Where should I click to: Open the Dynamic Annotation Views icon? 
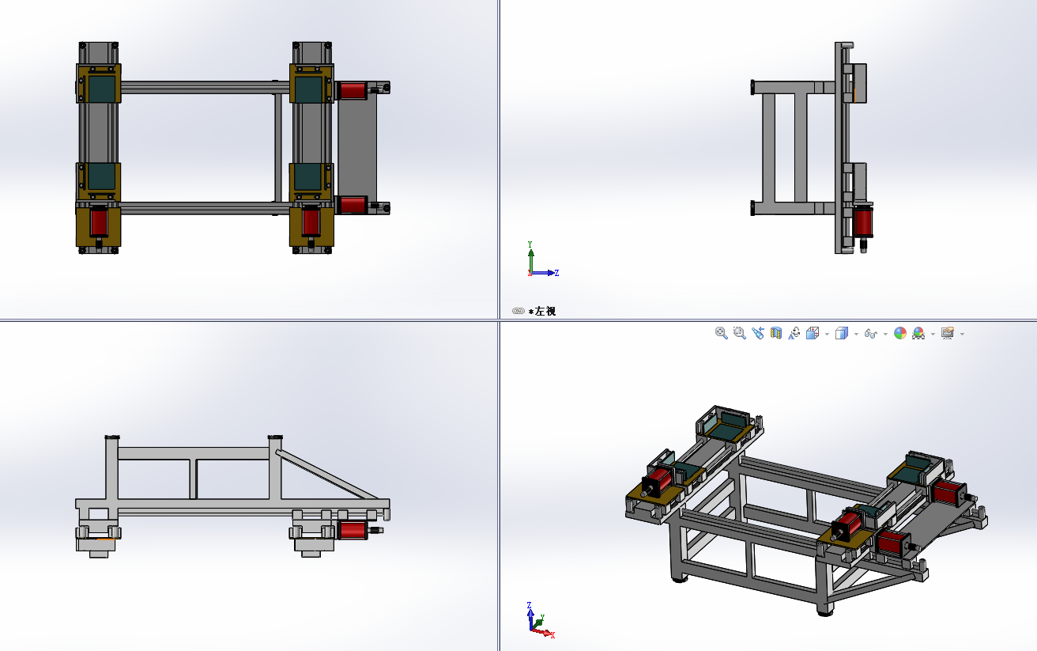(794, 333)
